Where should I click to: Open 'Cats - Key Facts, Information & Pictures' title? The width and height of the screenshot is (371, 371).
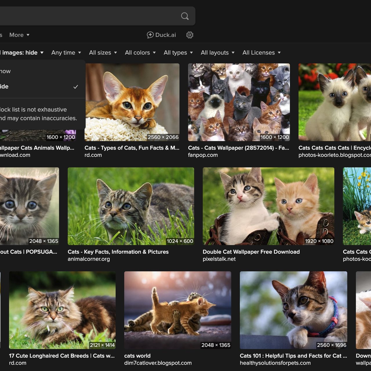[118, 252]
